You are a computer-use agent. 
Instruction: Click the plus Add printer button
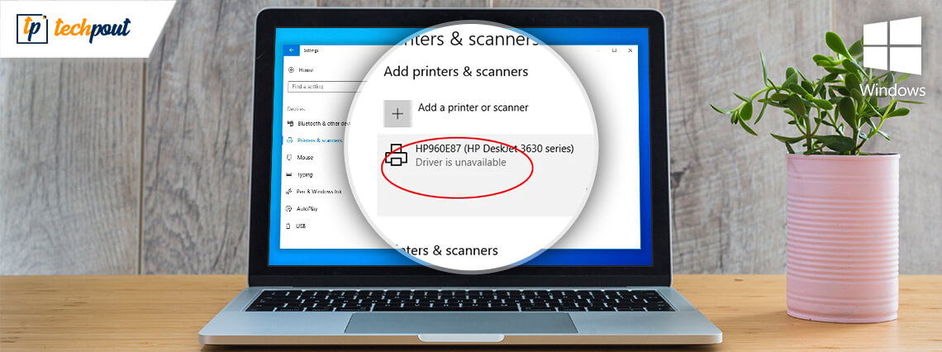[397, 113]
